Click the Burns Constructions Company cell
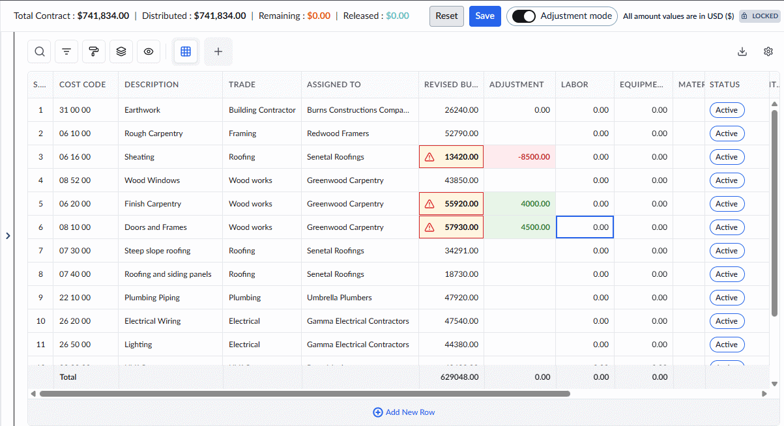 click(360, 110)
